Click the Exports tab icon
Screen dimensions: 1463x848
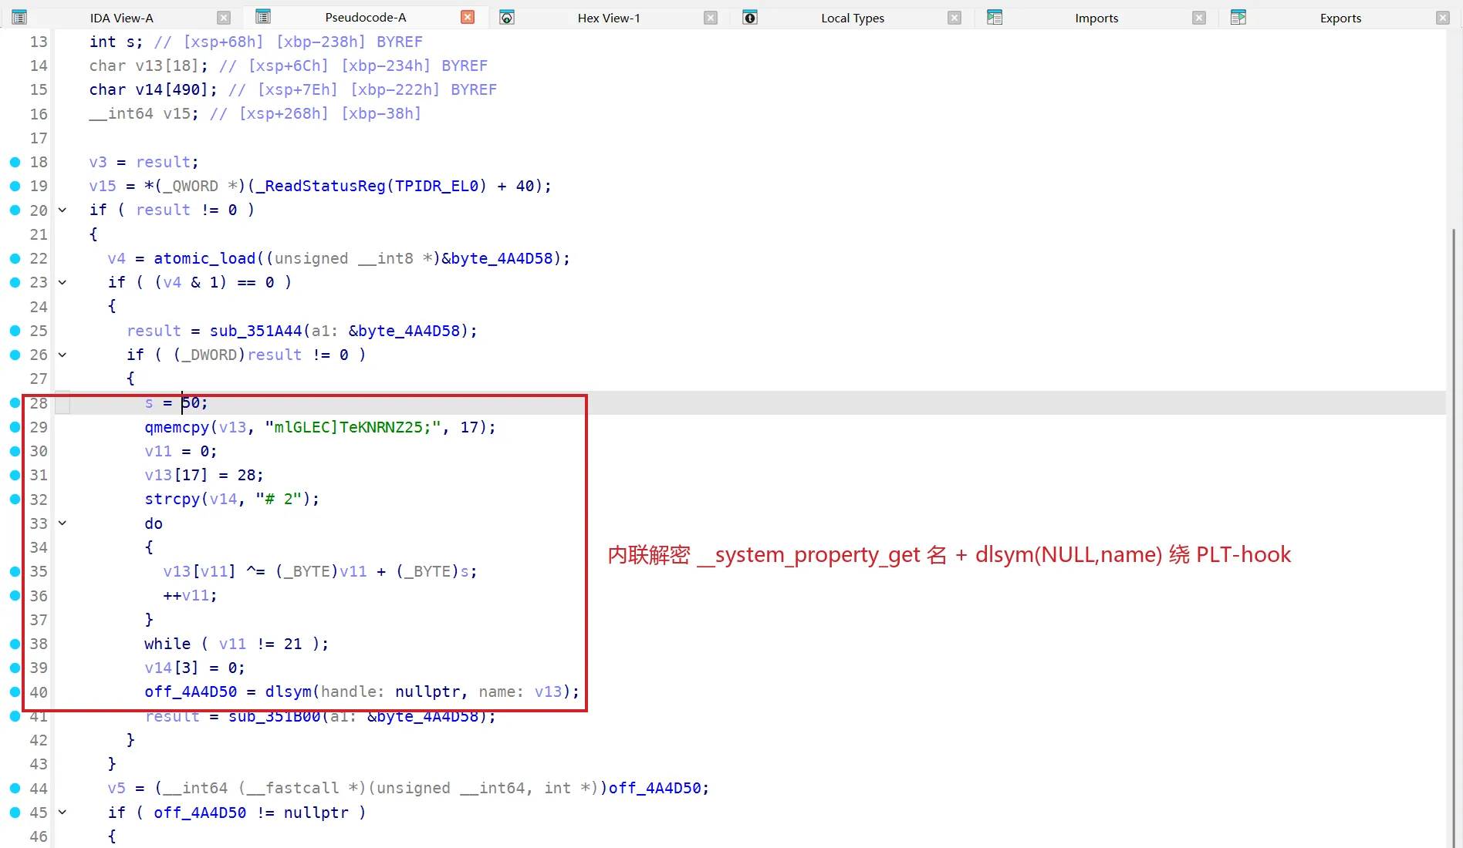tap(1238, 17)
